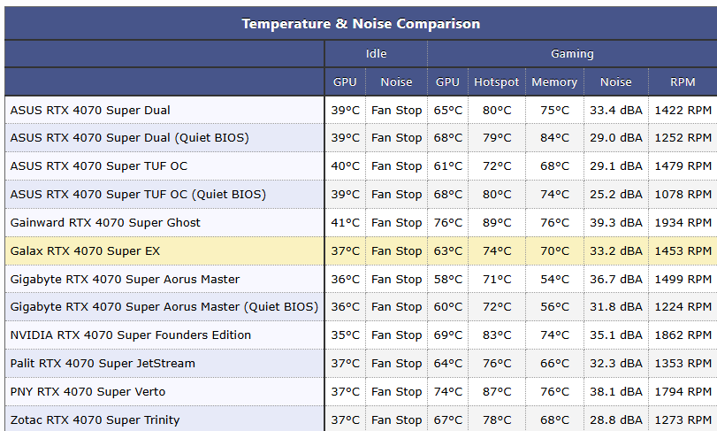
Task: Click the 1934 RPM value for Gainward Ghost
Action: coord(683,222)
